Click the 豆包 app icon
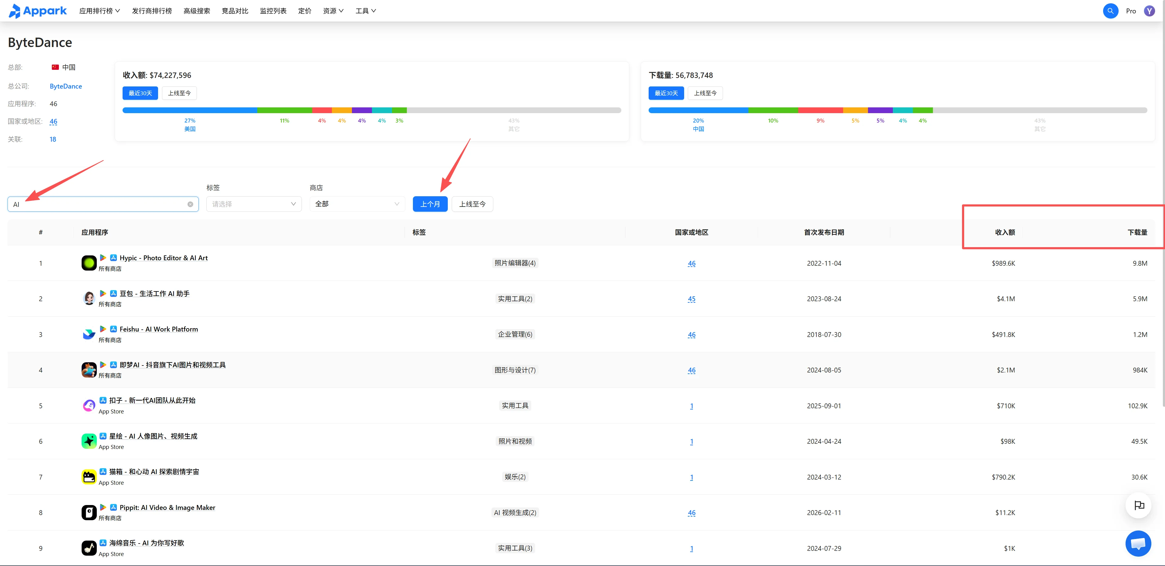 [x=89, y=298]
